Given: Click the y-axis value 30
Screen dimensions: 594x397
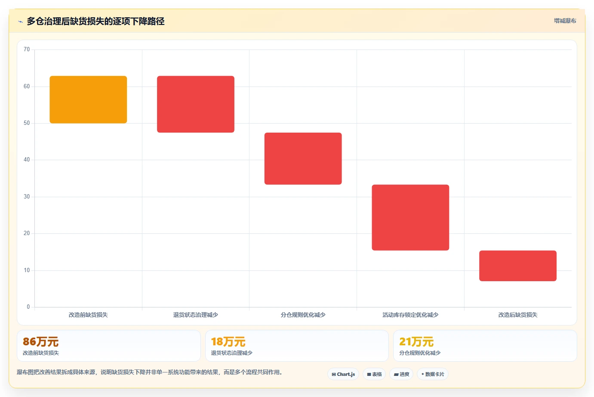Looking at the screenshot, I should pos(27,197).
